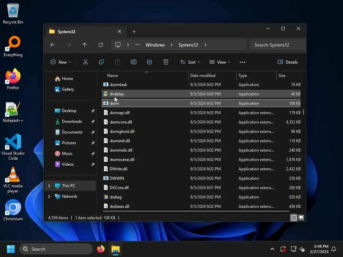Show hidden system tray icons

[272, 249]
